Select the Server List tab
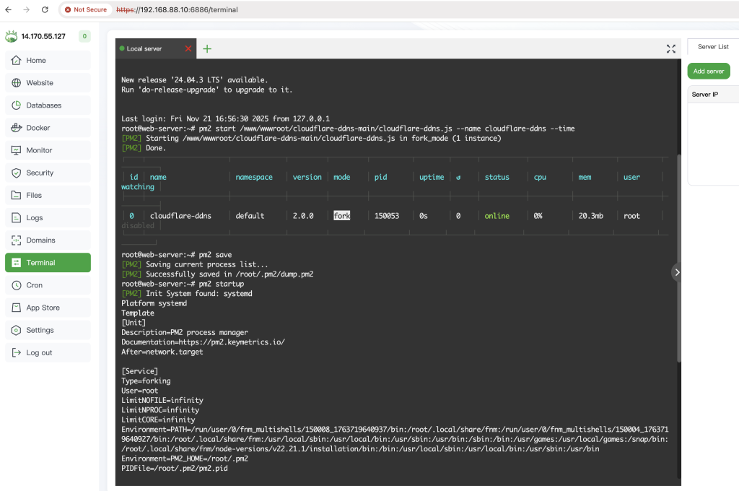 click(x=713, y=47)
